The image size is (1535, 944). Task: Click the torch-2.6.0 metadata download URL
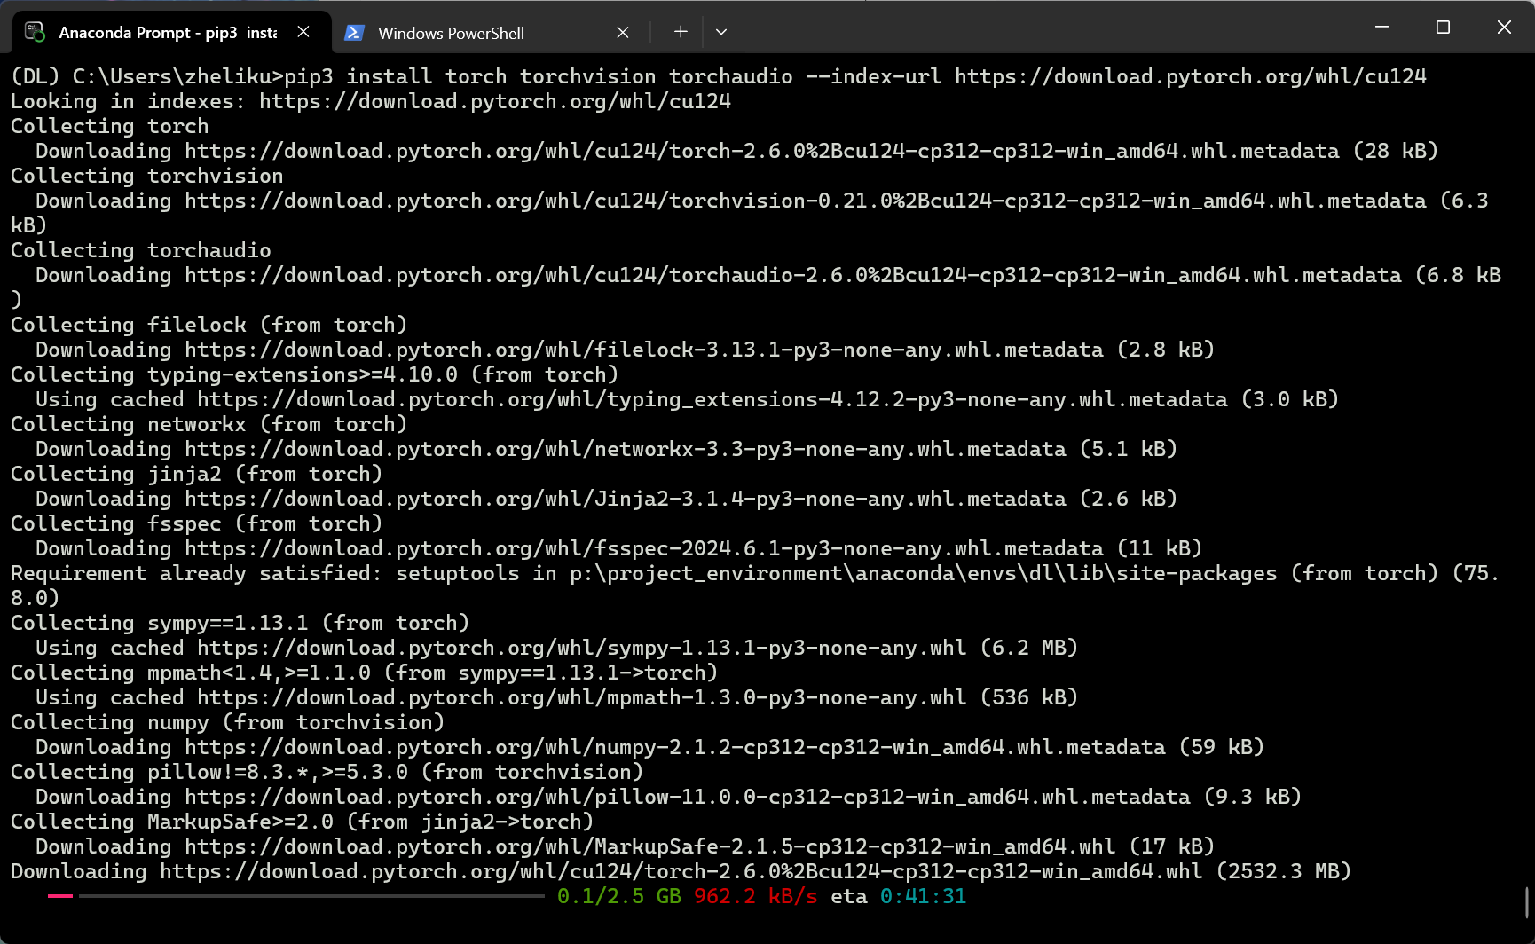(x=762, y=151)
